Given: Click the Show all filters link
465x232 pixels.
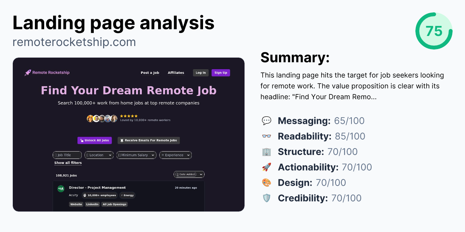Looking at the screenshot, I should pos(68,162).
